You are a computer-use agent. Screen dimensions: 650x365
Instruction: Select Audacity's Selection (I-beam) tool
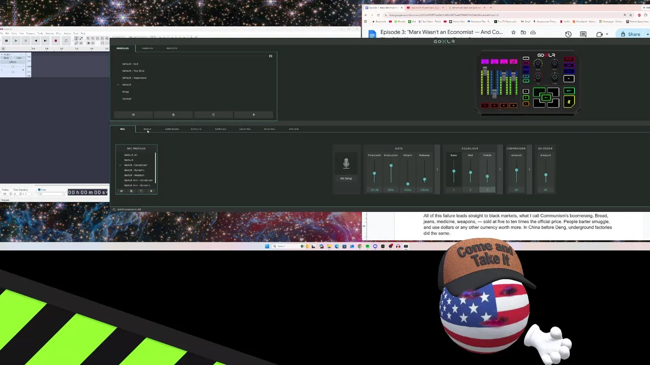76,39
